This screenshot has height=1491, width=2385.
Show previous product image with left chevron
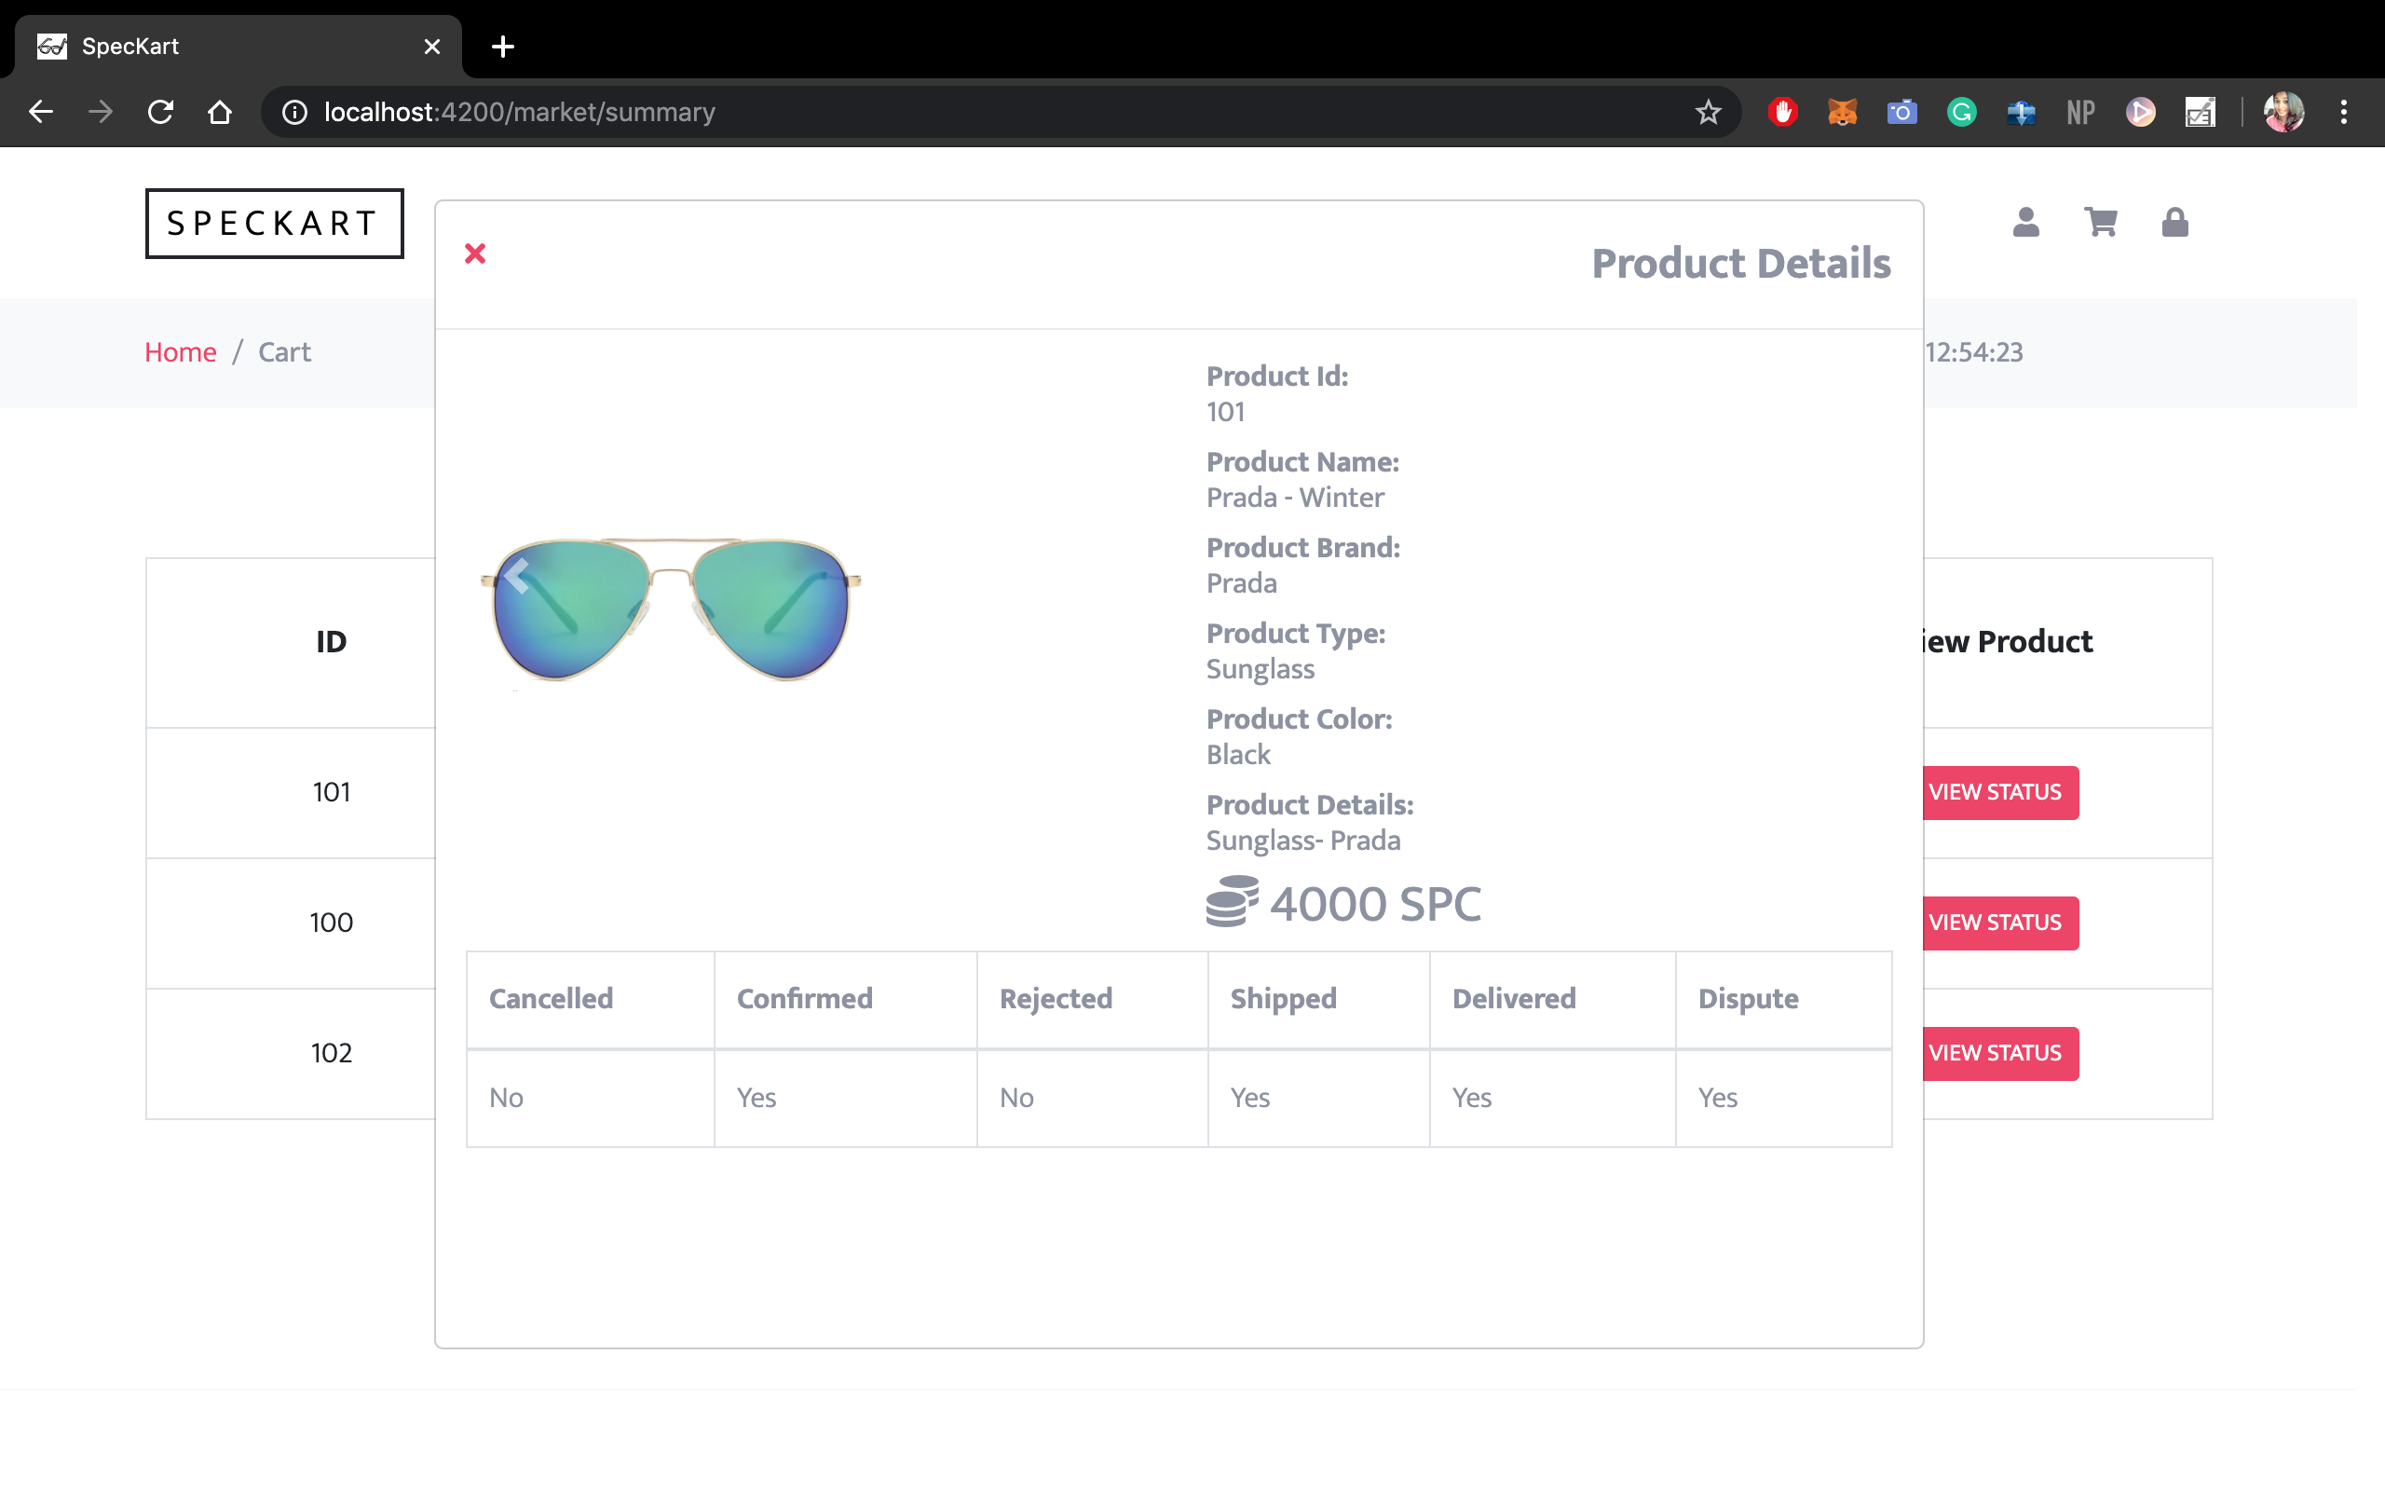pyautogui.click(x=516, y=576)
